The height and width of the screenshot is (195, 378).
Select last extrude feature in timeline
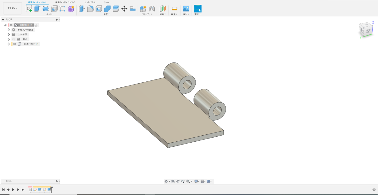click(x=49, y=190)
